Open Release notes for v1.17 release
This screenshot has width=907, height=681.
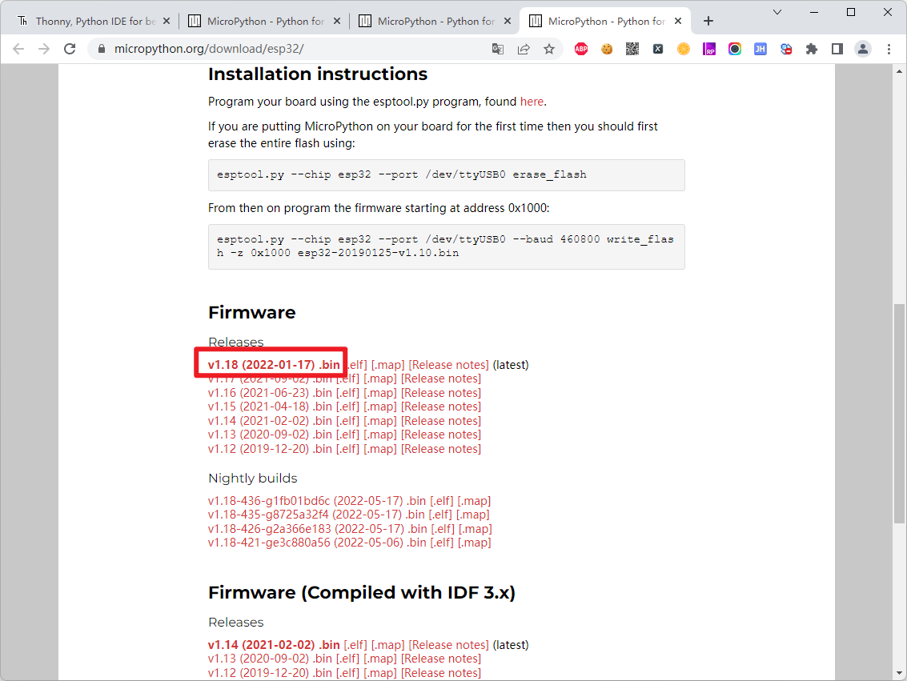[441, 379]
